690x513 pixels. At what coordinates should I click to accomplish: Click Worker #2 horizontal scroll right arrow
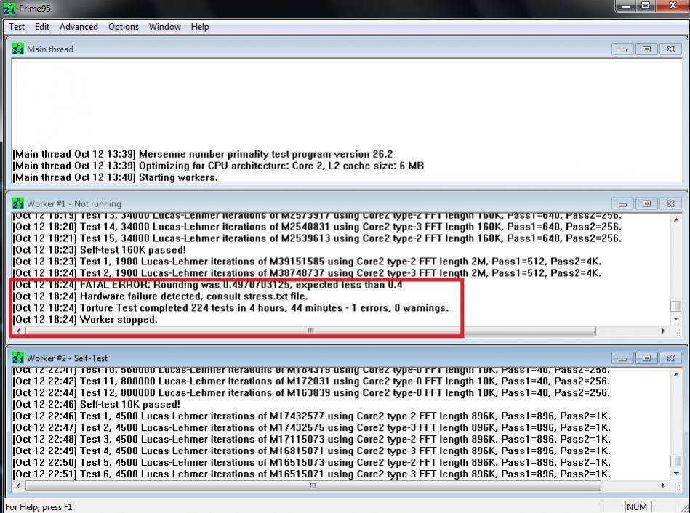click(x=664, y=485)
